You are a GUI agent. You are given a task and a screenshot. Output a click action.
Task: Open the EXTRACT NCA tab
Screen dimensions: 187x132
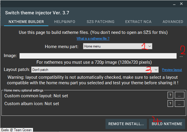pyautogui.click(x=138, y=22)
